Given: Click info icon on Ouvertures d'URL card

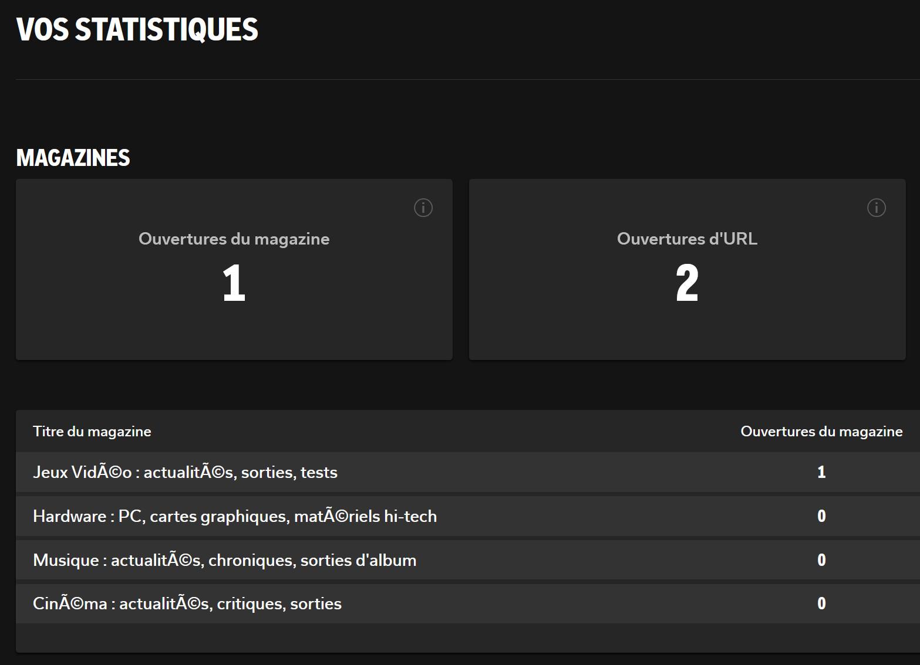Looking at the screenshot, I should [876, 208].
